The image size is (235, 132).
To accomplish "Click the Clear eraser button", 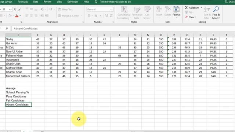I will pyautogui.click(x=190, y=17).
